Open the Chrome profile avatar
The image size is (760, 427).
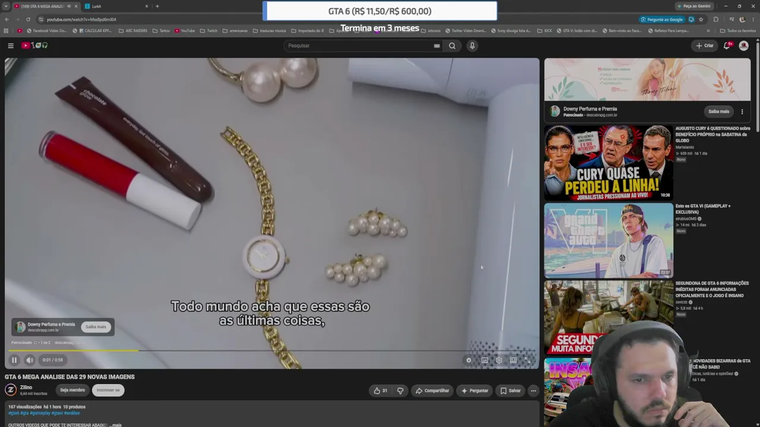pyautogui.click(x=742, y=19)
